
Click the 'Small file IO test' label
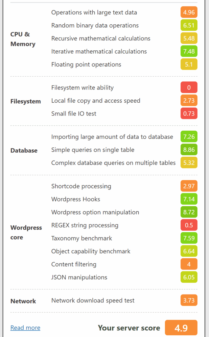(74, 114)
